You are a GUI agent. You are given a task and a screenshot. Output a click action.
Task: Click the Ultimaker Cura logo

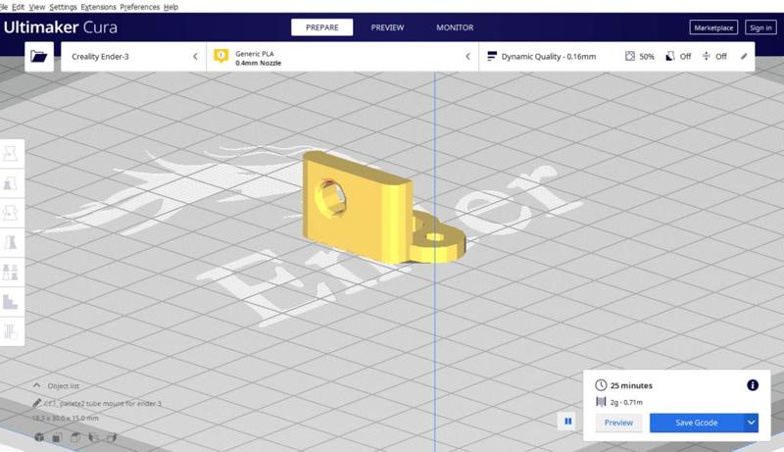61,27
